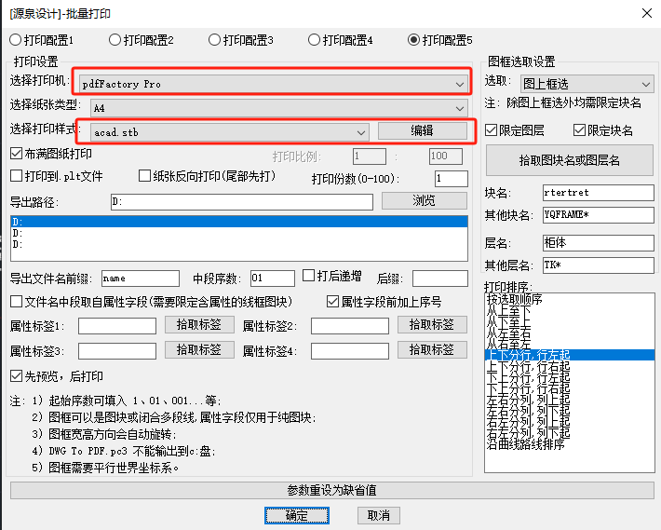Click the 取消 cancel button
661x530 pixels.
(379, 516)
